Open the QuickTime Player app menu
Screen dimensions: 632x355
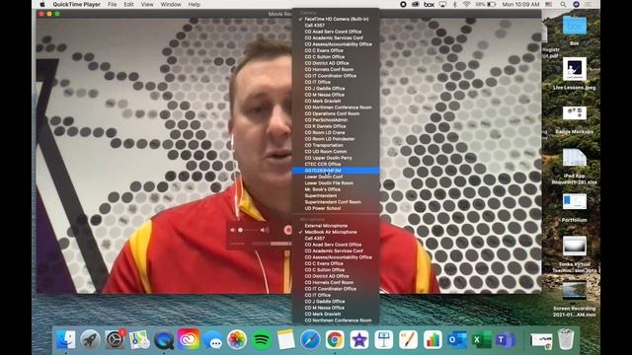coord(76,4)
